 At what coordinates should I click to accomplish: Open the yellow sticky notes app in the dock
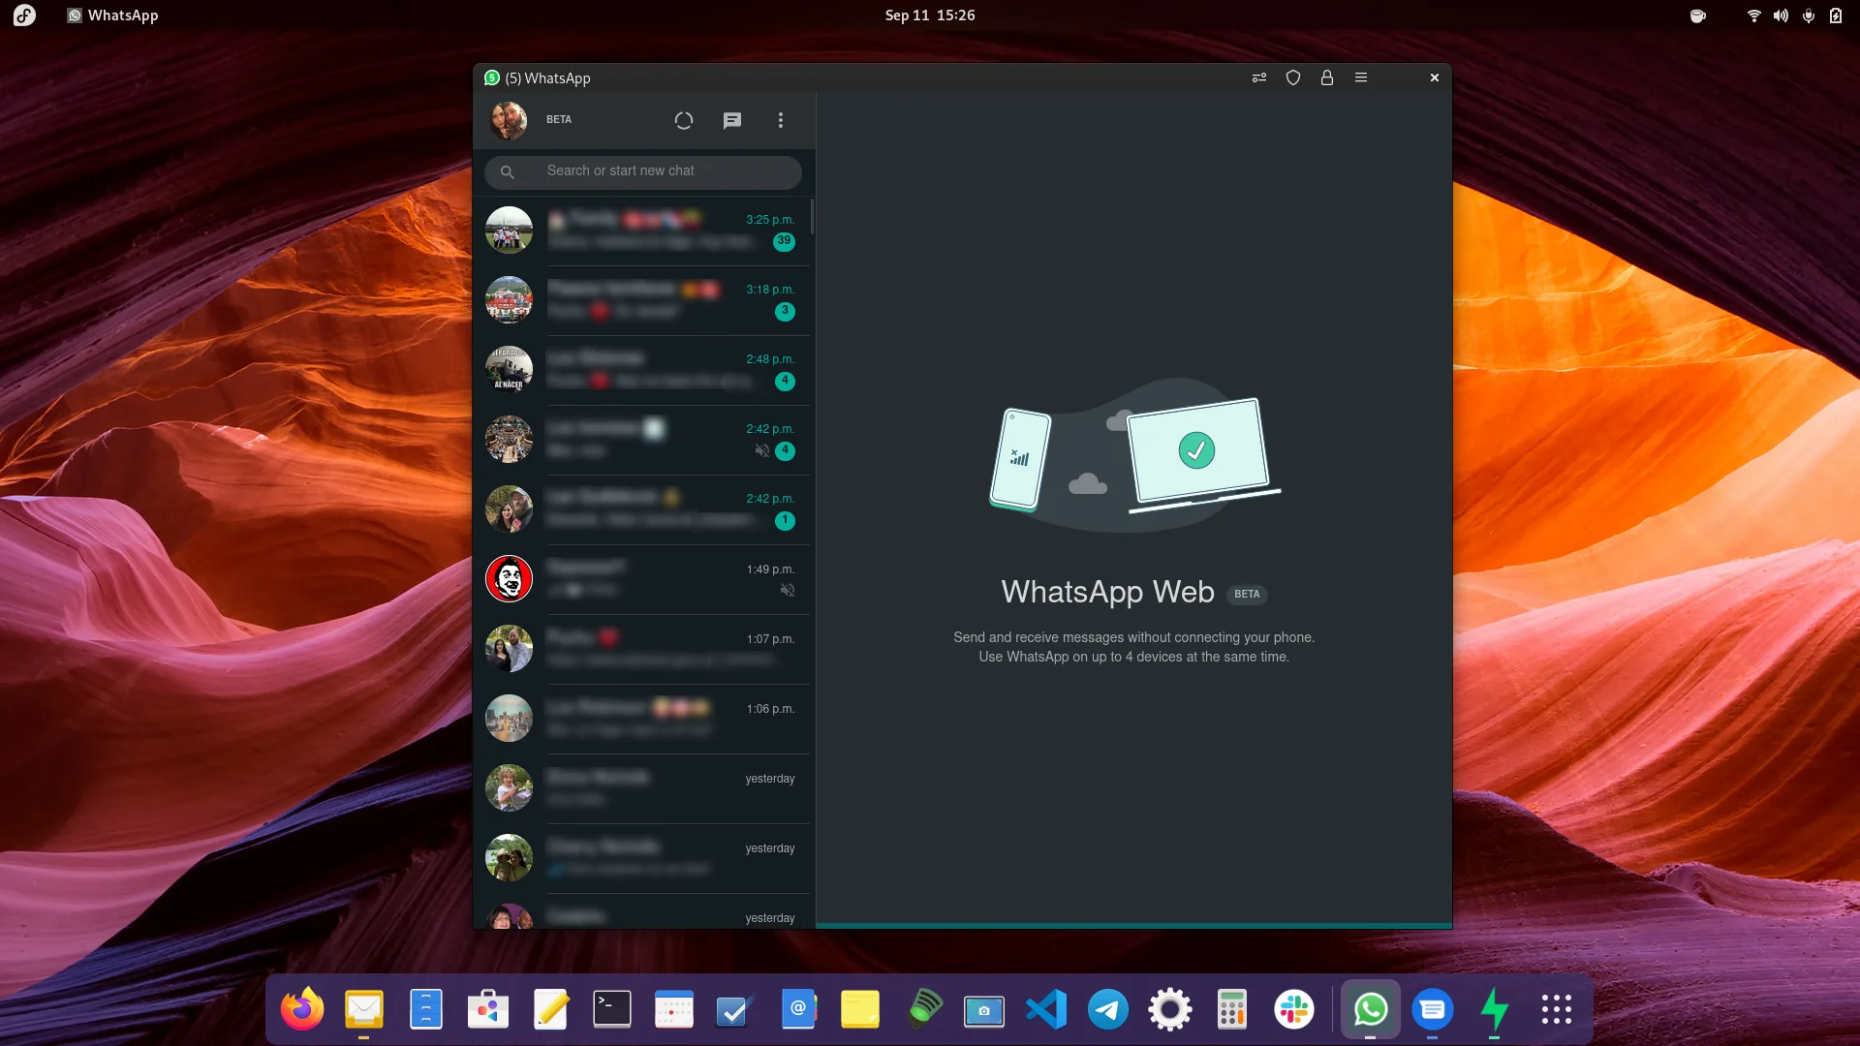(x=860, y=1009)
